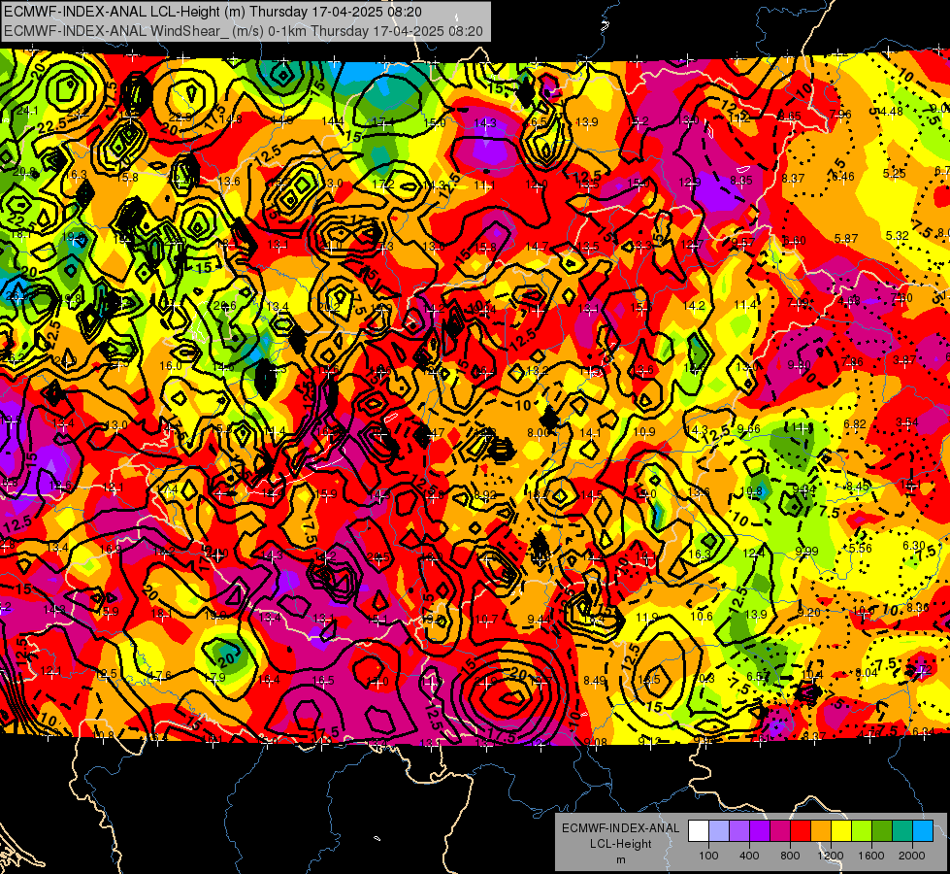Click the map value 20.6
The height and width of the screenshot is (874, 950).
(x=225, y=306)
